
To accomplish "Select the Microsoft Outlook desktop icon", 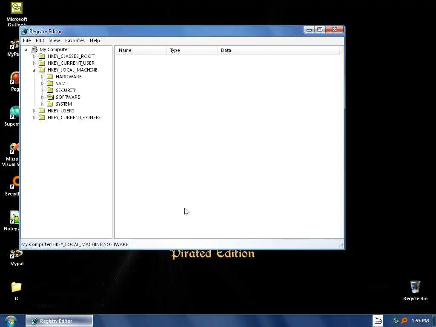I will point(17,14).
